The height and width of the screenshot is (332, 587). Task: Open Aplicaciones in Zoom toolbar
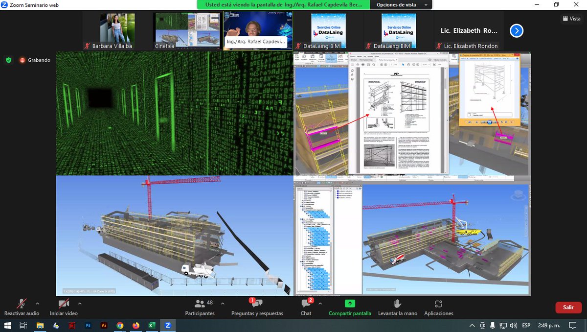point(438,307)
